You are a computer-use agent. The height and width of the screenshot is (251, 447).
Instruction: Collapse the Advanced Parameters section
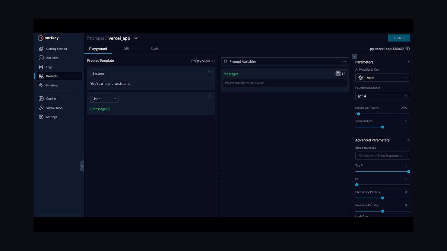(408, 140)
